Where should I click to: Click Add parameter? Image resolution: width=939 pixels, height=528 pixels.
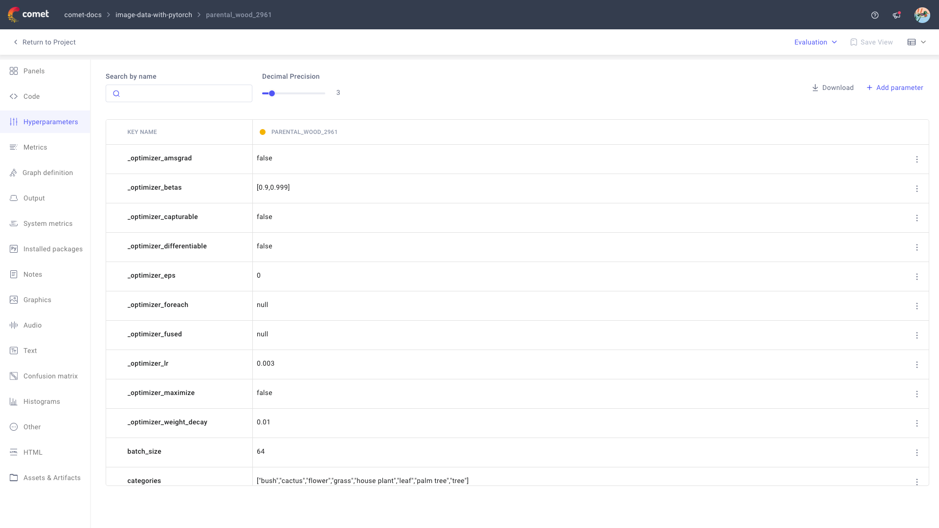pyautogui.click(x=895, y=88)
